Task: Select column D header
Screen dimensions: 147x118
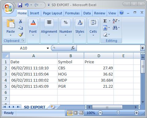Action: coord(99,56)
